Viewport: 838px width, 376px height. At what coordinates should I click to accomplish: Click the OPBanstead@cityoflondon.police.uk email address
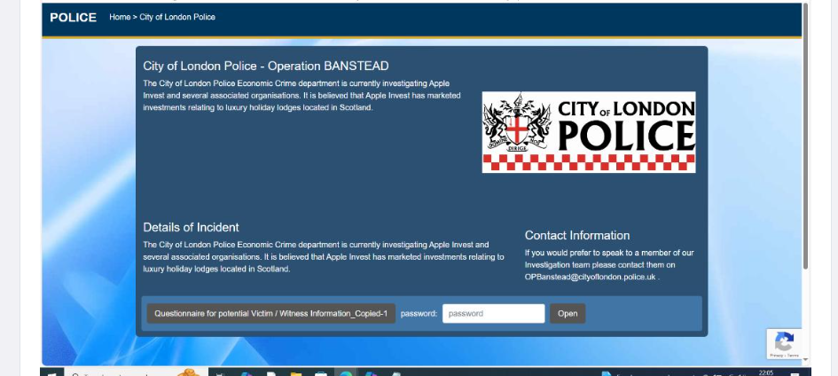tap(590, 277)
